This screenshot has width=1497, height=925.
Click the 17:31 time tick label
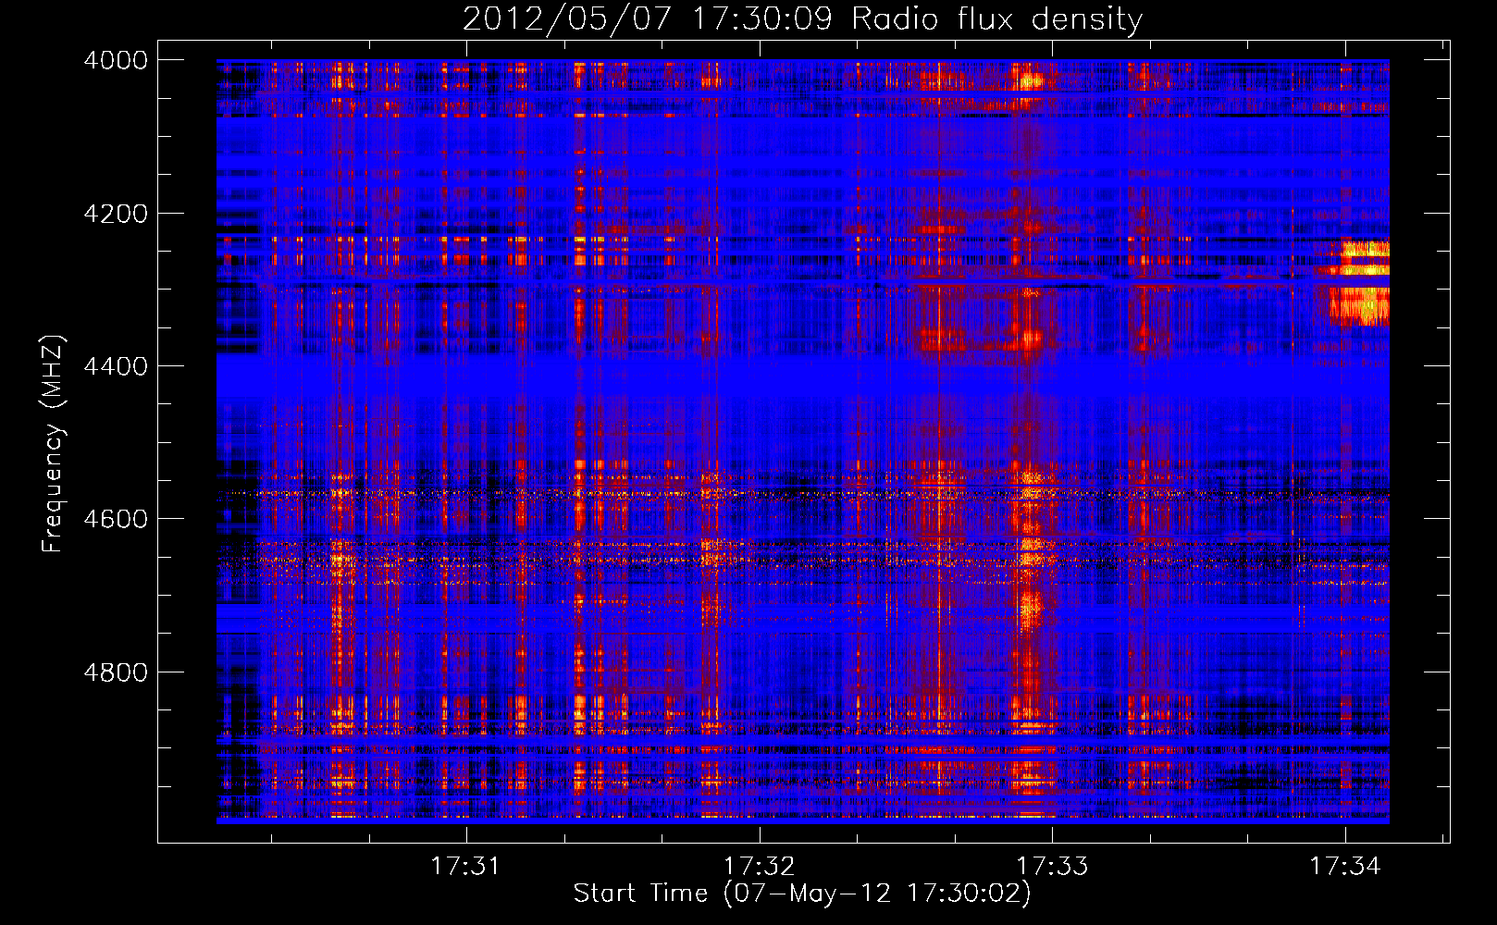click(465, 866)
